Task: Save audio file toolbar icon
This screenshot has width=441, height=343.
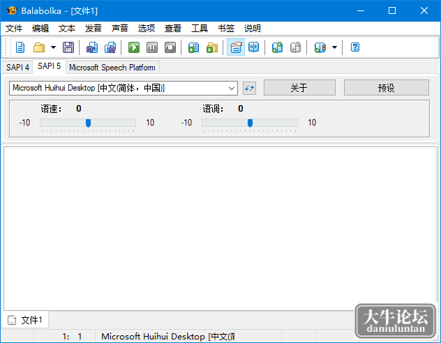Action: click(x=92, y=47)
